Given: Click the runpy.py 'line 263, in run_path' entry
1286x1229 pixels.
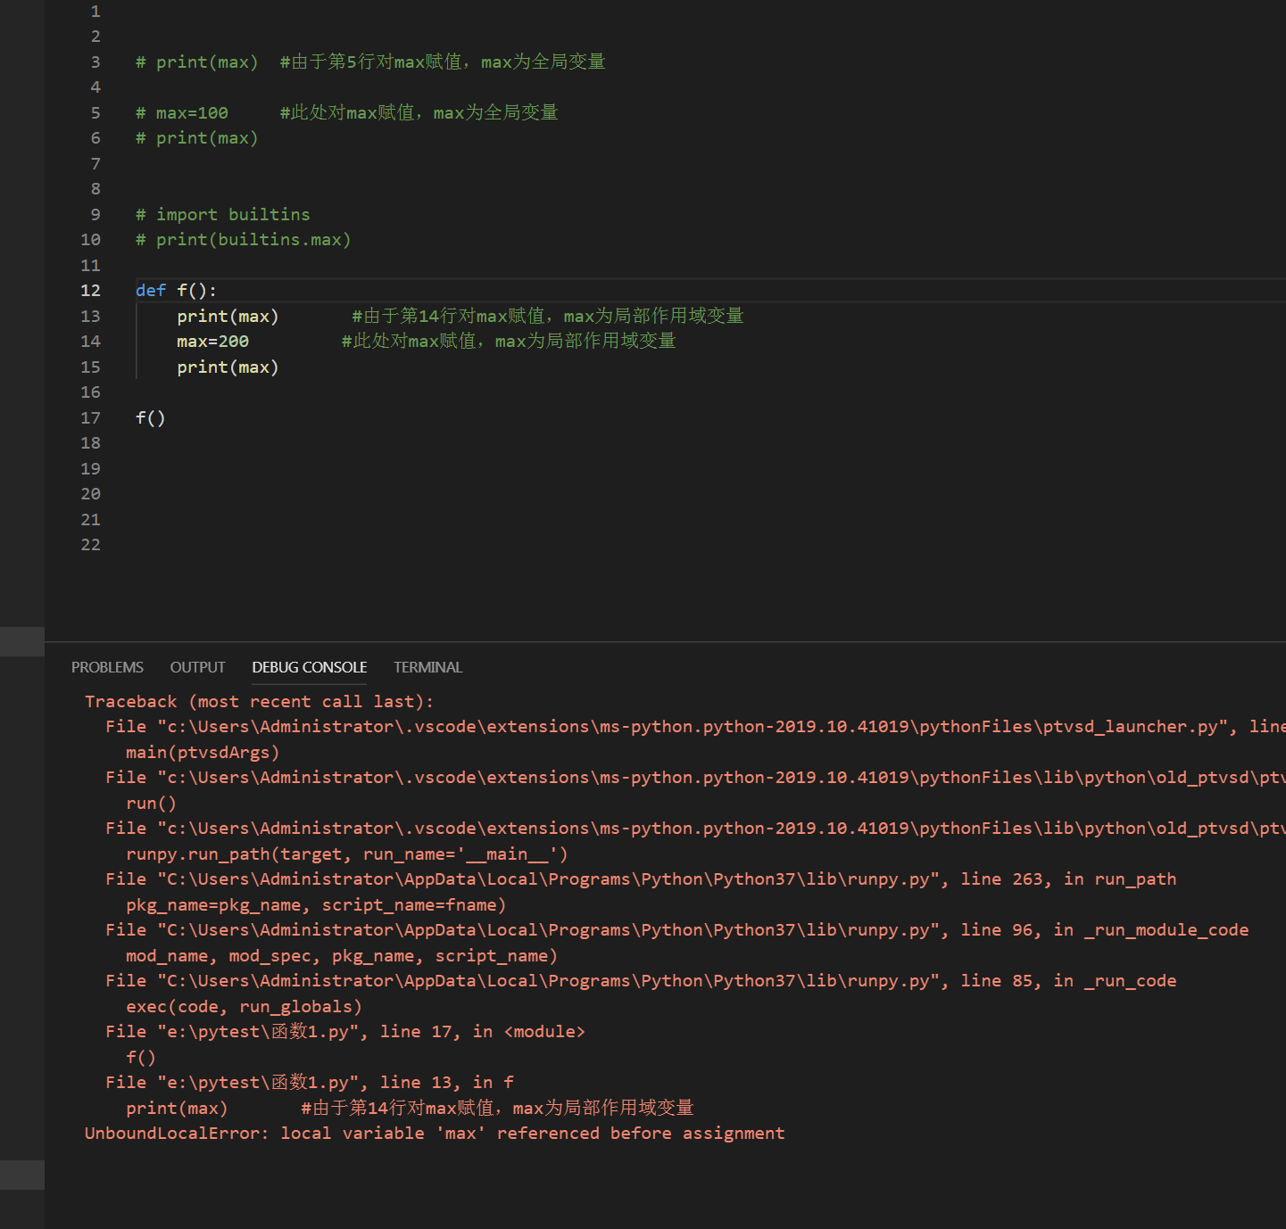Looking at the screenshot, I should 641,879.
